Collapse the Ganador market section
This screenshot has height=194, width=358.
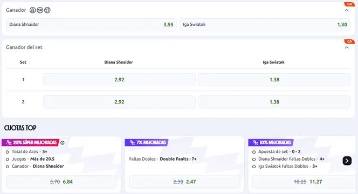[347, 10]
